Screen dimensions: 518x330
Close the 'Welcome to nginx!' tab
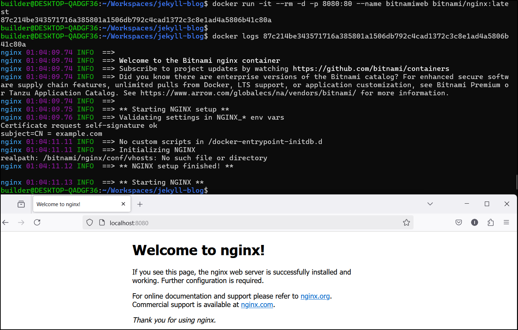point(123,204)
